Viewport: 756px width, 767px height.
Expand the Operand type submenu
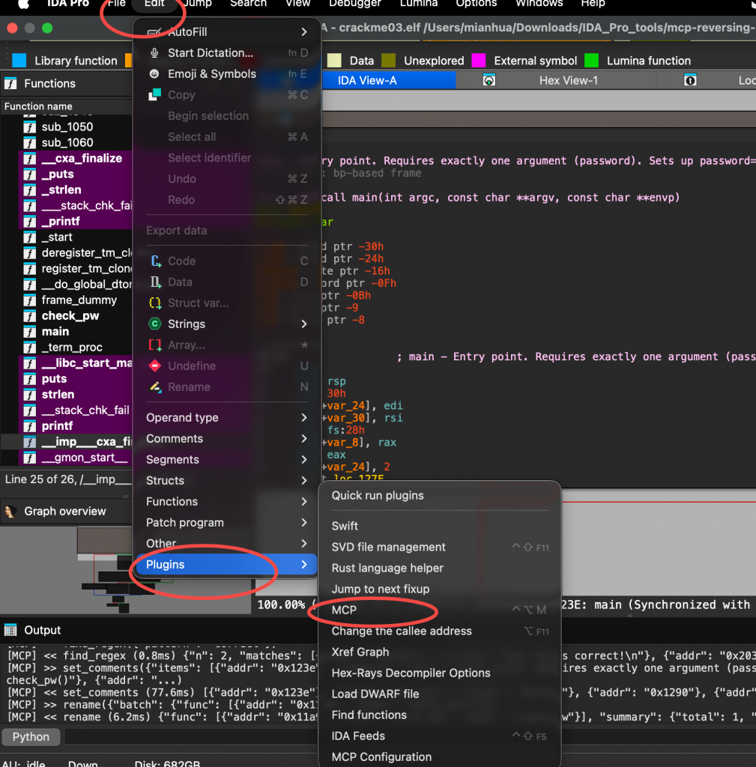click(x=227, y=418)
